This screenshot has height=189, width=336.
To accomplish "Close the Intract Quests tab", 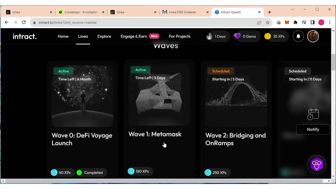I will [259, 12].
